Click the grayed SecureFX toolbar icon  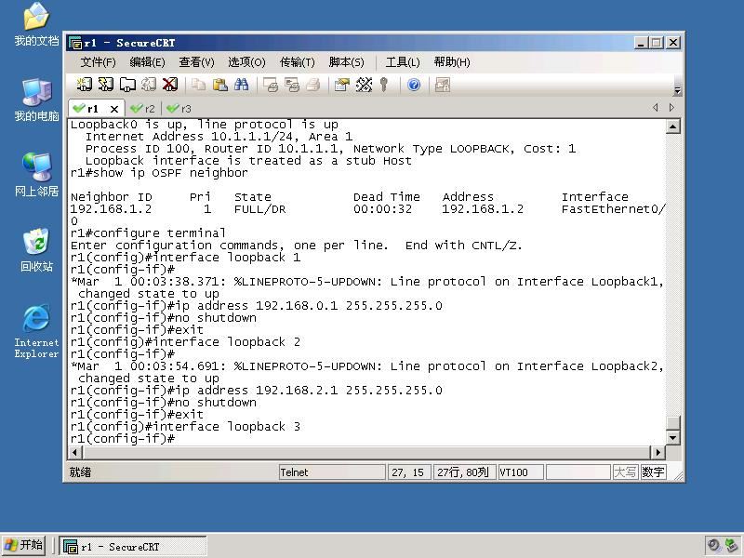[x=443, y=85]
